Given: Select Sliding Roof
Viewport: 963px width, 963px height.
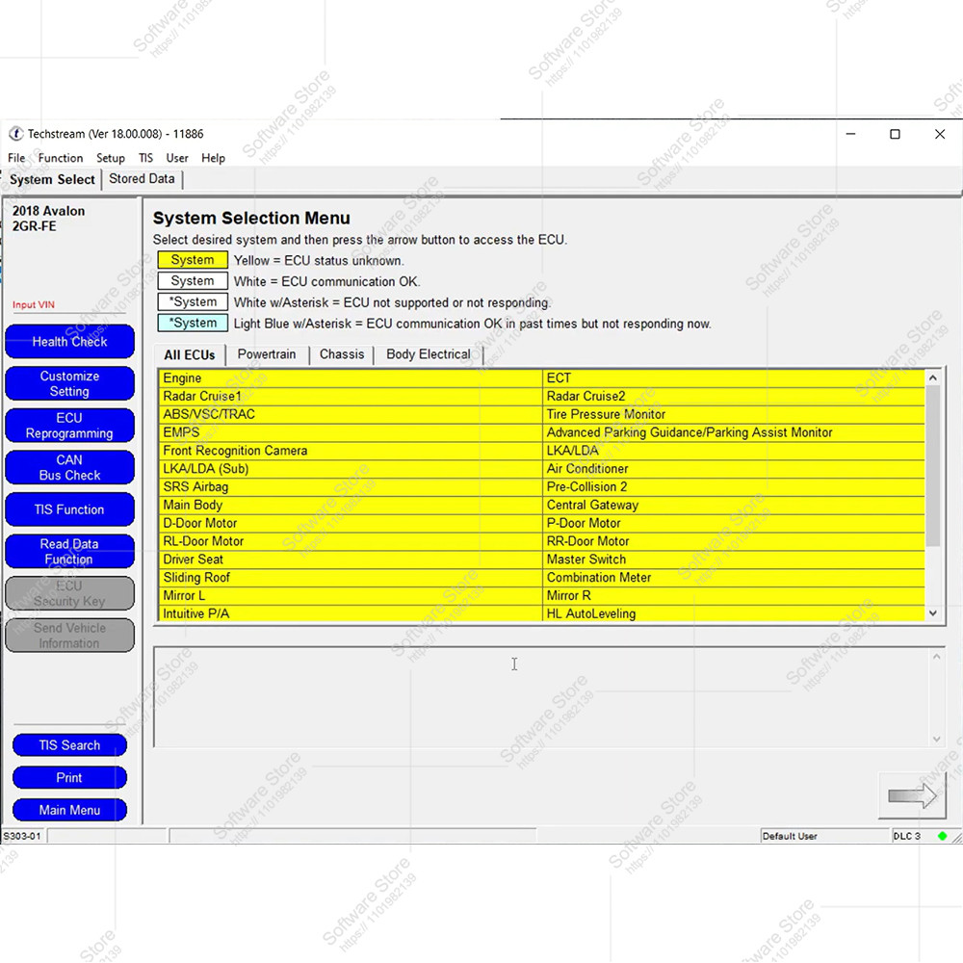Looking at the screenshot, I should [x=351, y=577].
